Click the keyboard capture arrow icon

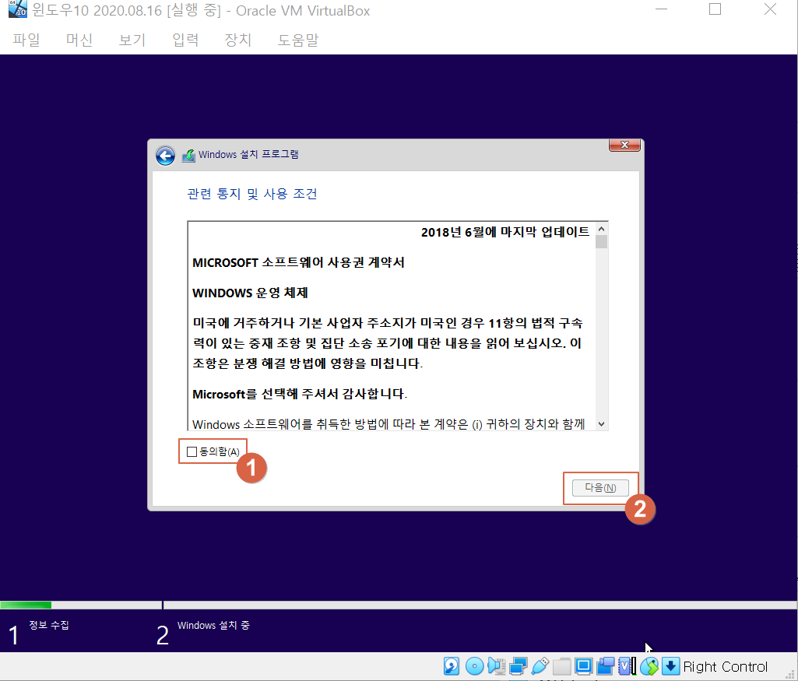(671, 666)
